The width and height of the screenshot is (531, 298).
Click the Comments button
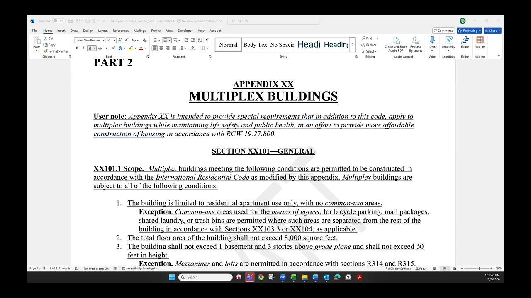tap(443, 31)
